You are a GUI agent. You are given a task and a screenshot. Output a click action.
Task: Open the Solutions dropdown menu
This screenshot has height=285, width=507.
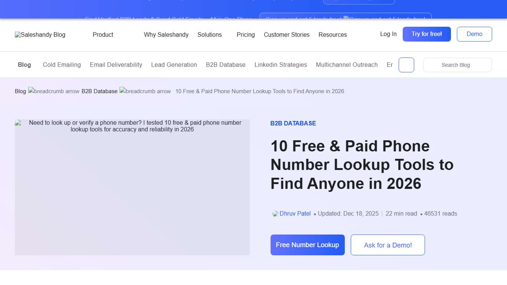point(210,35)
